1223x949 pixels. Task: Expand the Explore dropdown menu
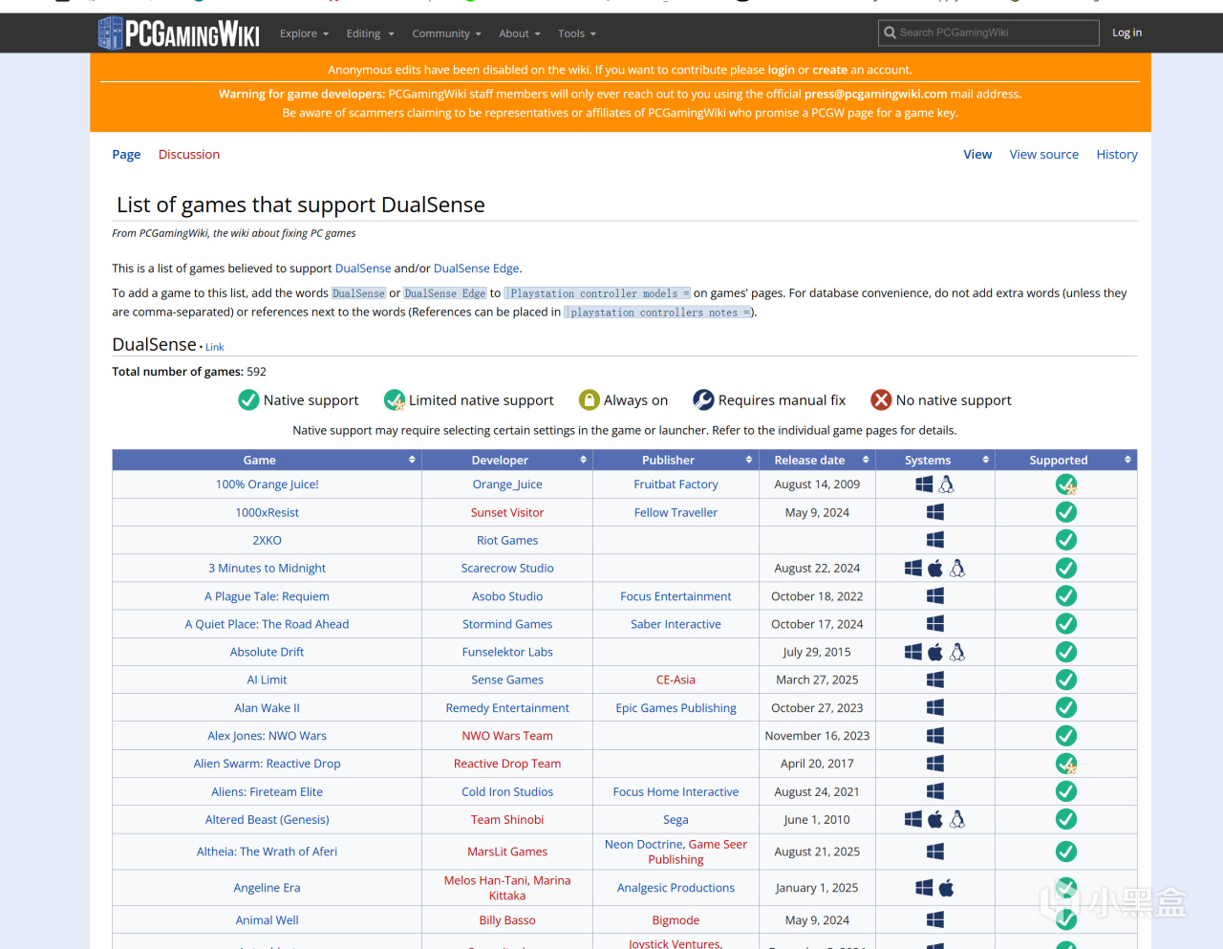pos(304,33)
